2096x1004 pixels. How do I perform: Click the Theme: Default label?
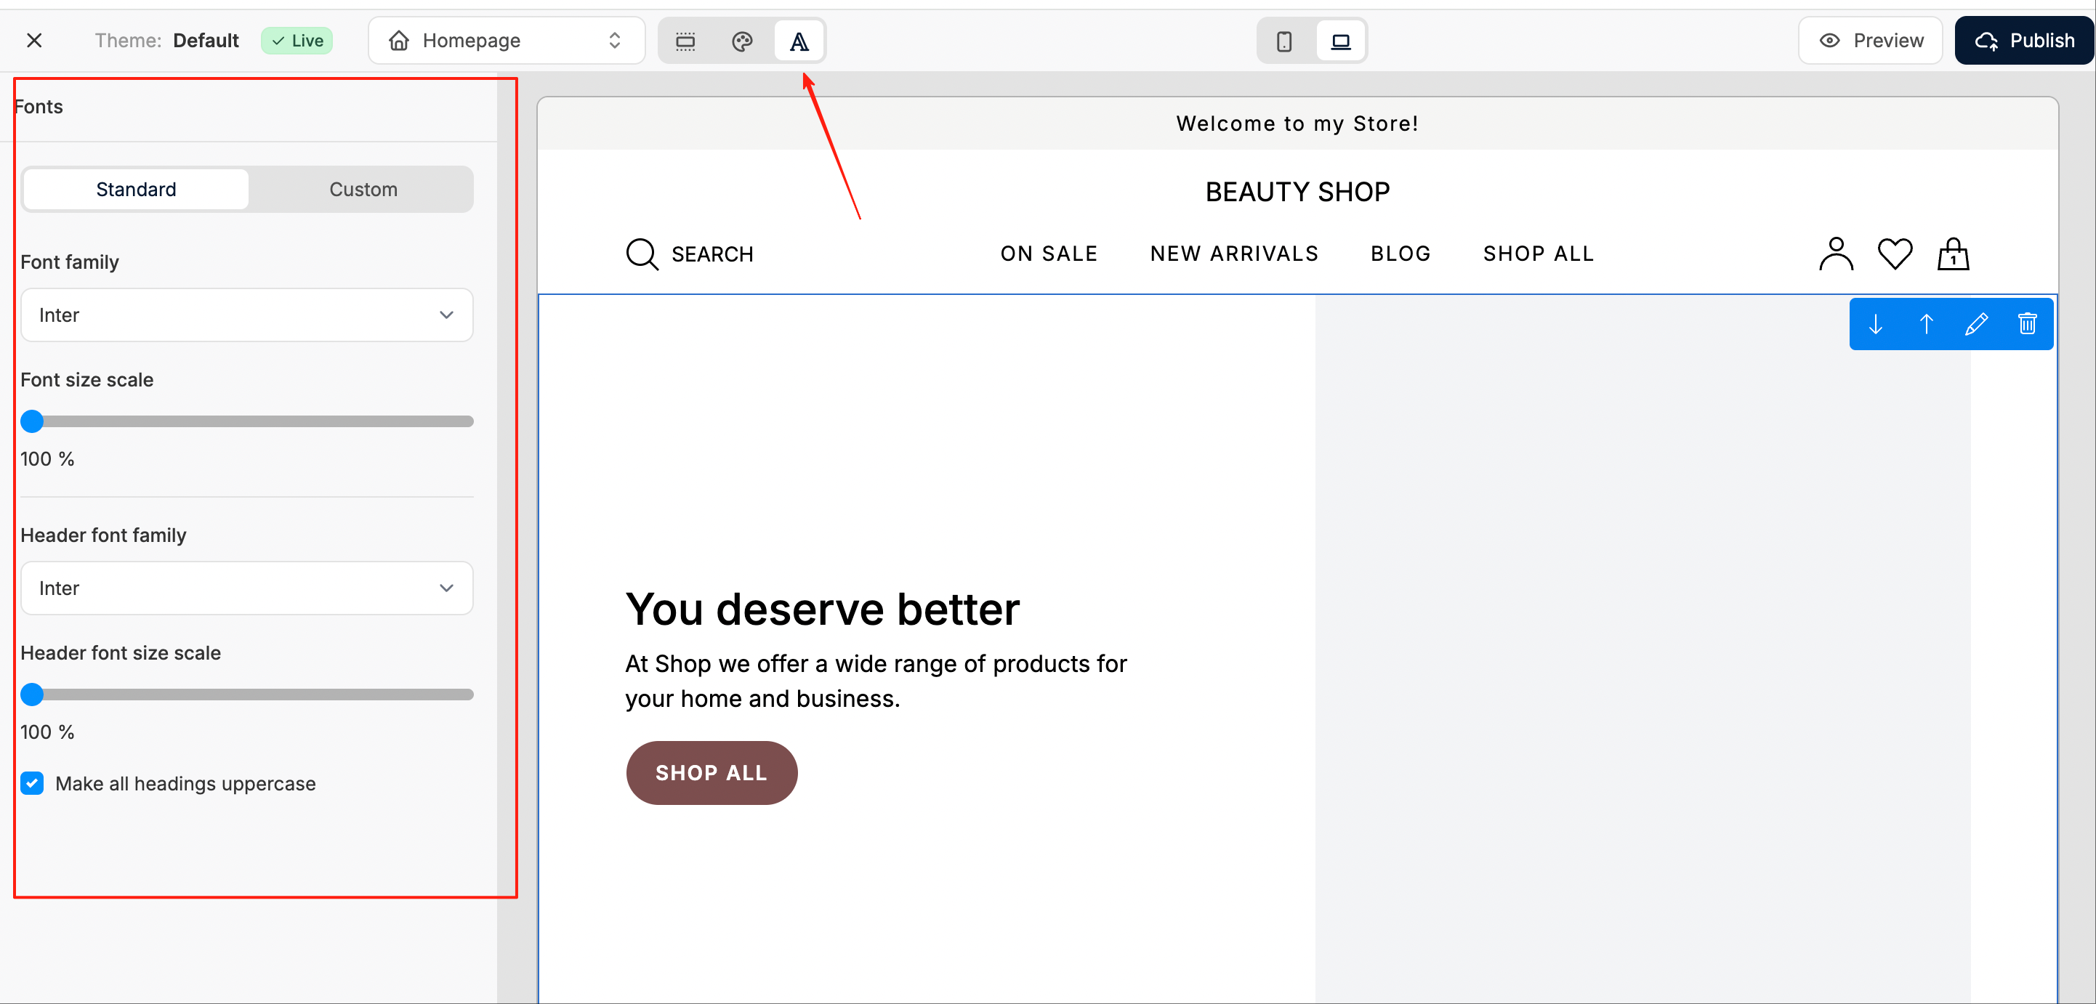click(166, 40)
